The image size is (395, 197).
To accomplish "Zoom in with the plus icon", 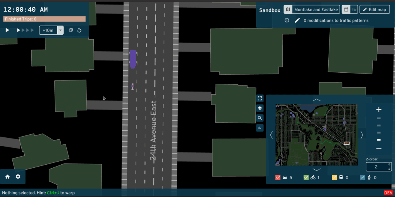I will (x=379, y=110).
